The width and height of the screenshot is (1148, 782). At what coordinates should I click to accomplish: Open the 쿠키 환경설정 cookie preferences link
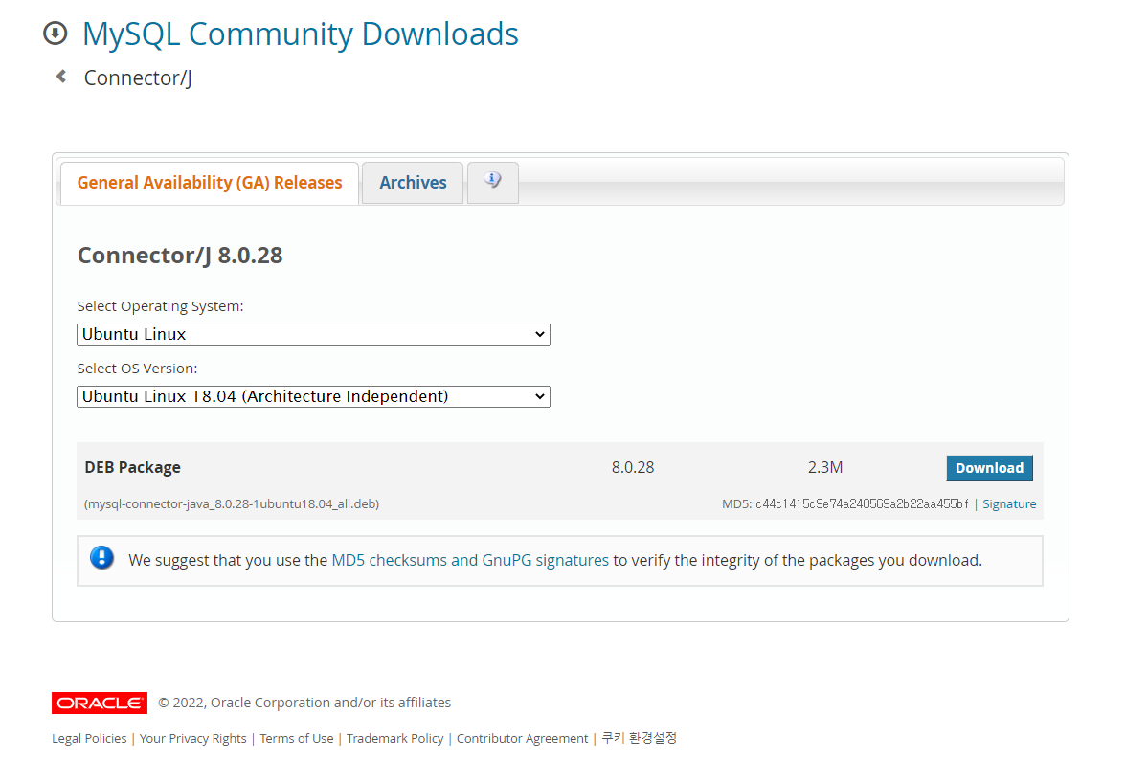pos(640,737)
